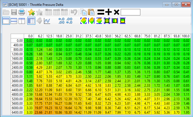Click the window system menu icon
Viewport: 193px width, 117px height.
click(5, 4)
